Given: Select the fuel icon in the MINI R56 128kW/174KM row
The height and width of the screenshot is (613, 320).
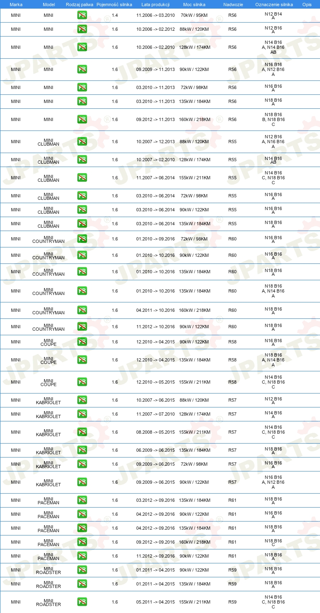Looking at the screenshot, I should click(82, 47).
